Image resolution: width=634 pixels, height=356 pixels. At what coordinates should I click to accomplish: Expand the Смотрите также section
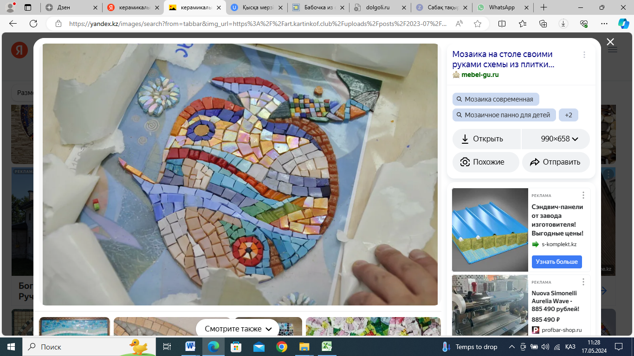pos(238,329)
